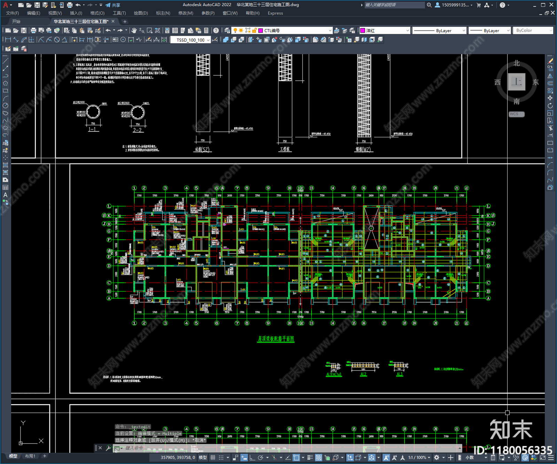Switch to the 开始 start tab
The height and width of the screenshot is (464, 557).
[16, 22]
